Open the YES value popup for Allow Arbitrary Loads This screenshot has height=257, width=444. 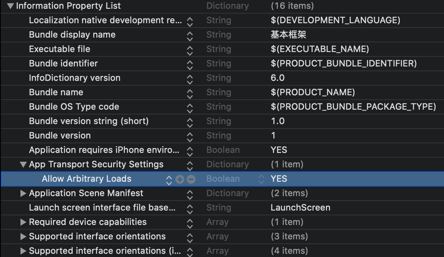click(x=262, y=179)
